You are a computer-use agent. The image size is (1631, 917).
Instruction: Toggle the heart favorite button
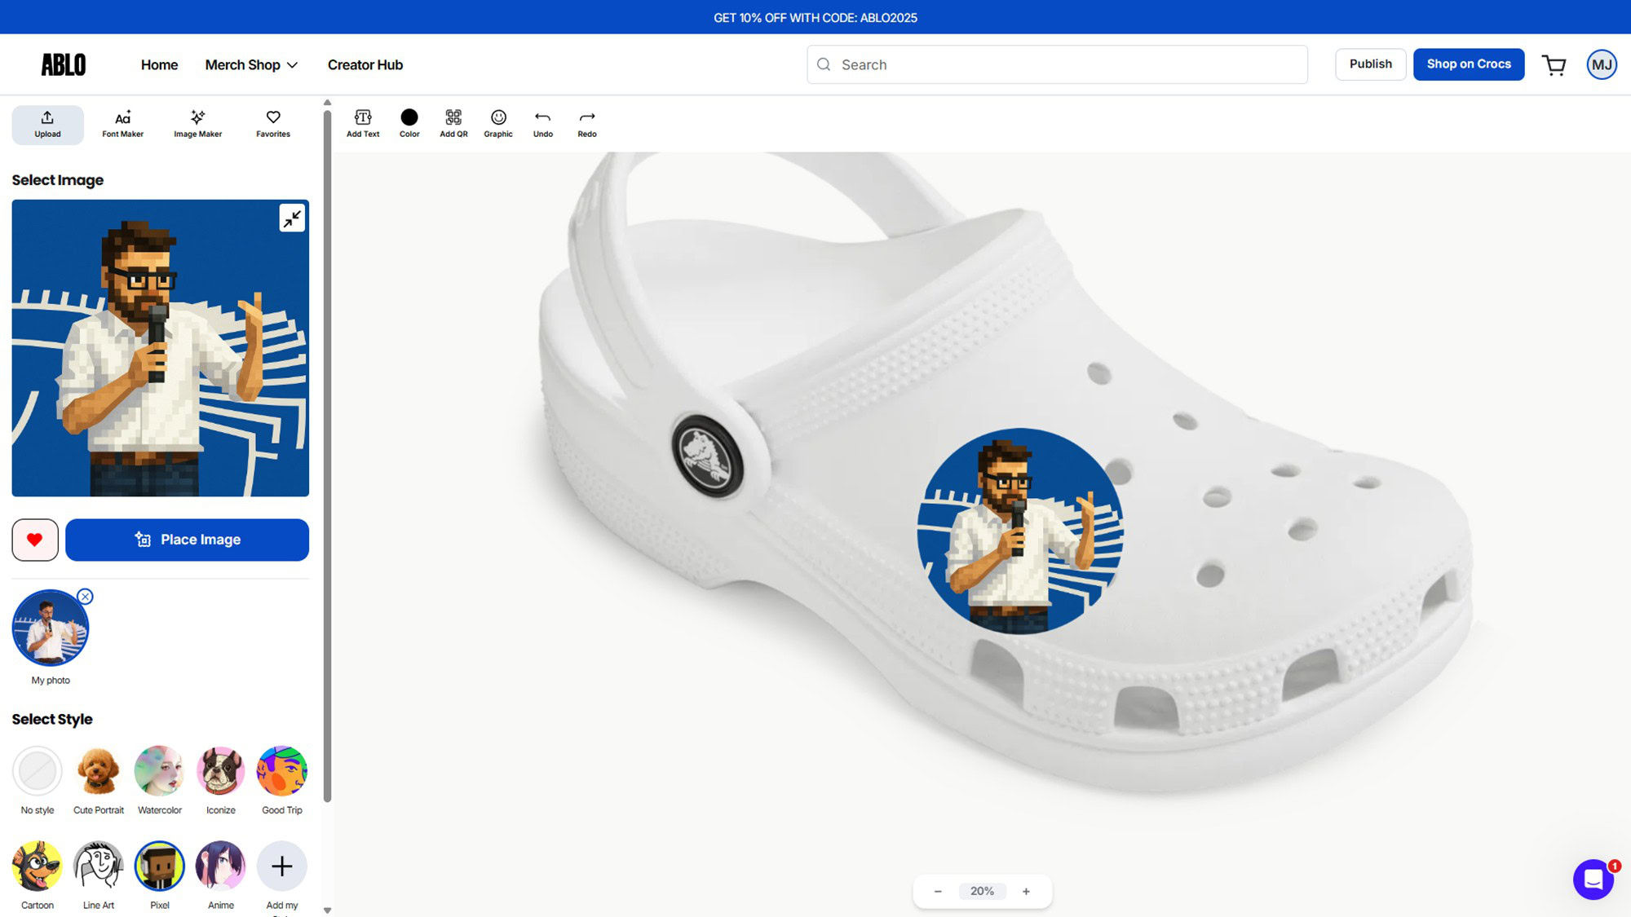click(x=35, y=540)
